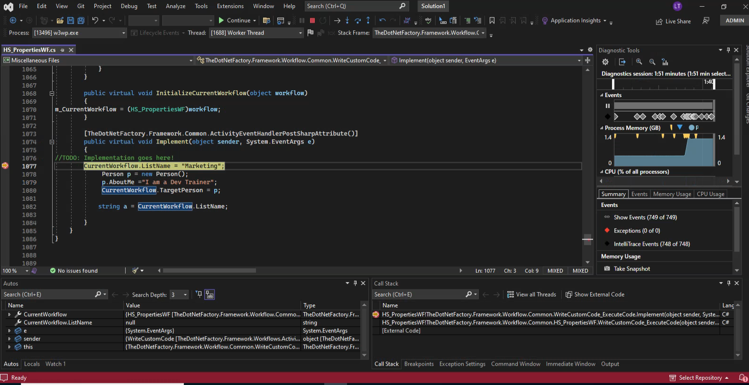The image size is (749, 385).
Task: Click the select-tools chart icon in Diagnostic Tools
Action: click(665, 62)
